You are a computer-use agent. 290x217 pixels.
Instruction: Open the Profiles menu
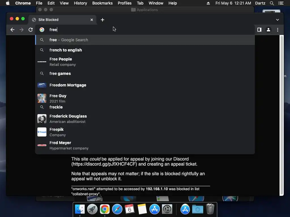[x=125, y=3]
